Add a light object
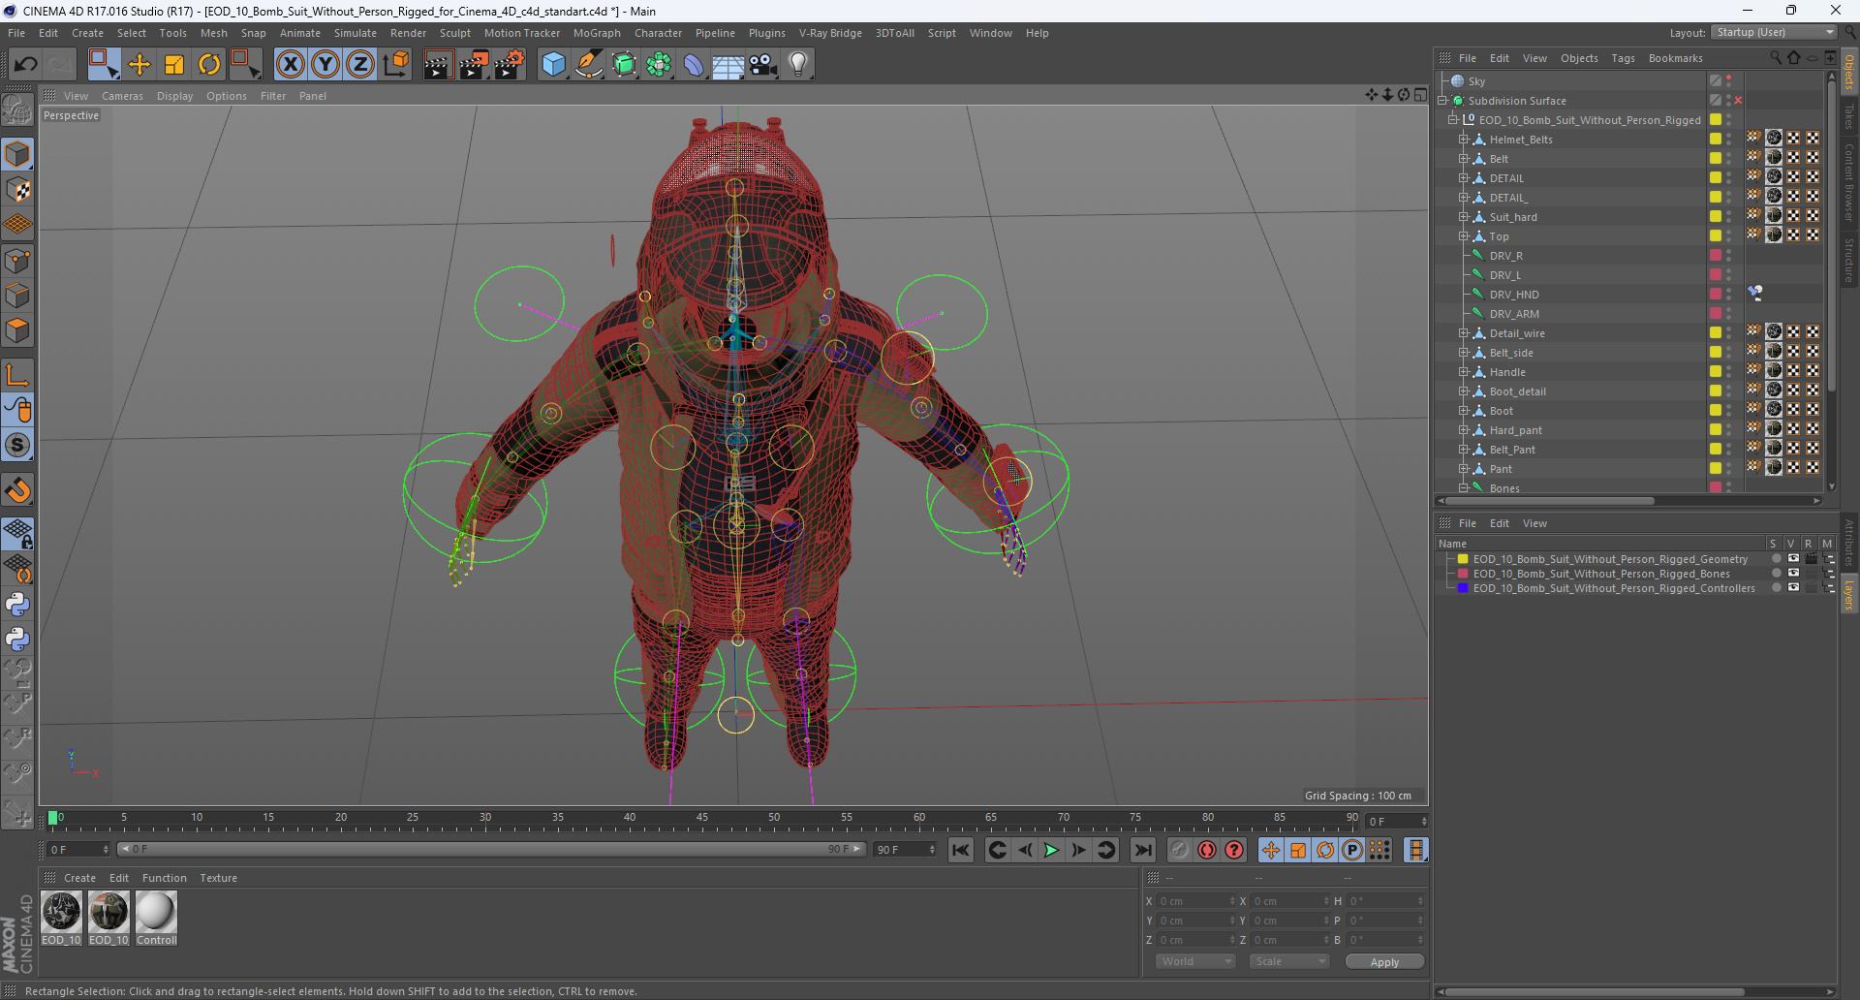1860x1000 pixels. pyautogui.click(x=798, y=65)
